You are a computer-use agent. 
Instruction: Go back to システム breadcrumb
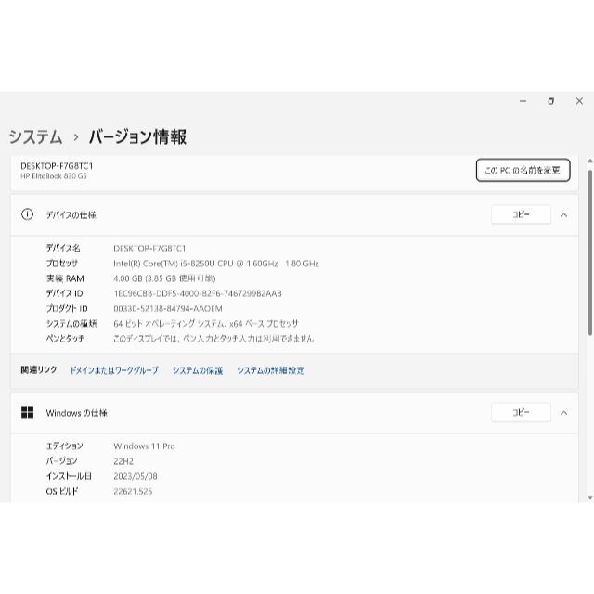pyautogui.click(x=35, y=136)
